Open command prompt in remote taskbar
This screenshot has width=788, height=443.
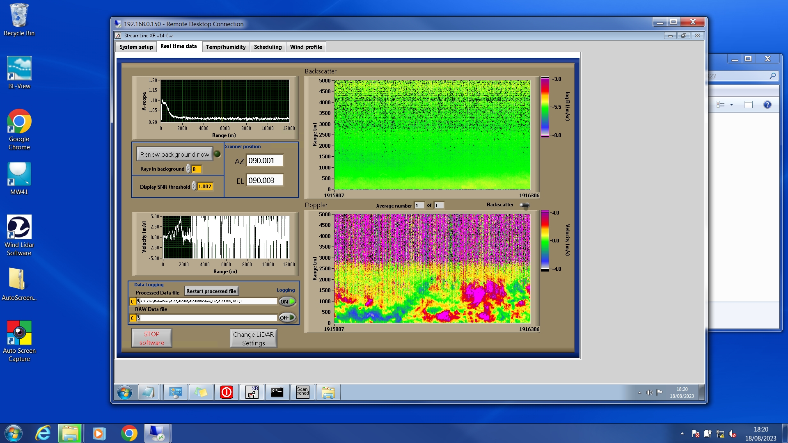(277, 393)
